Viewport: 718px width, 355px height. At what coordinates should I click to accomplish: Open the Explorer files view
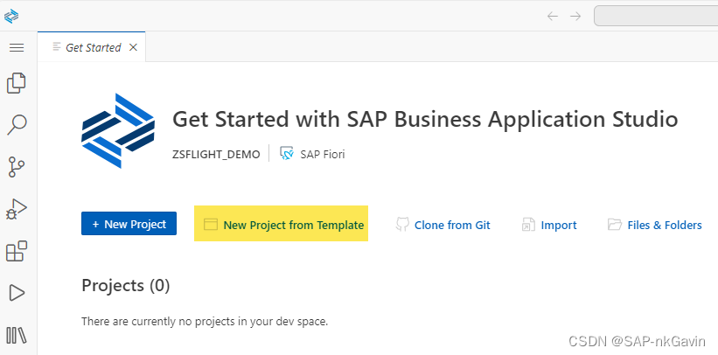tap(16, 83)
